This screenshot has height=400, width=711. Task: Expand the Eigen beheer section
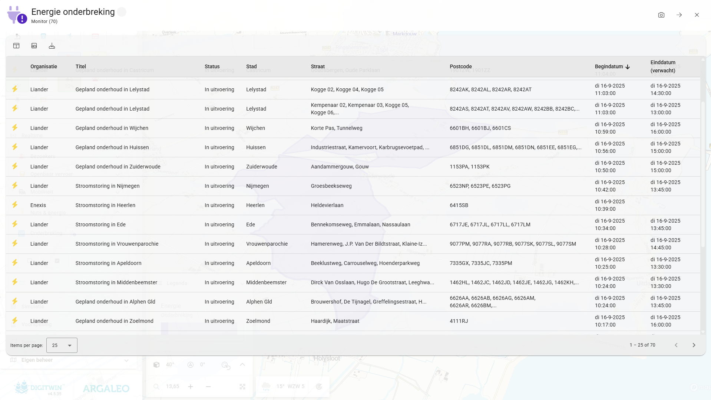pyautogui.click(x=126, y=360)
